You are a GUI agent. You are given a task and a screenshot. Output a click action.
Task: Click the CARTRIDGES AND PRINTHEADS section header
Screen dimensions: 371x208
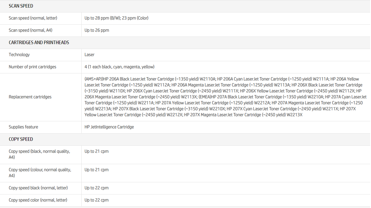39,43
